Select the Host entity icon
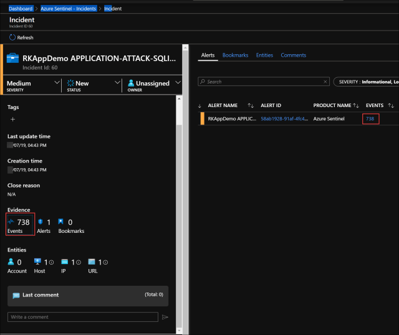Viewport: 399px width, 335px height. [37, 262]
